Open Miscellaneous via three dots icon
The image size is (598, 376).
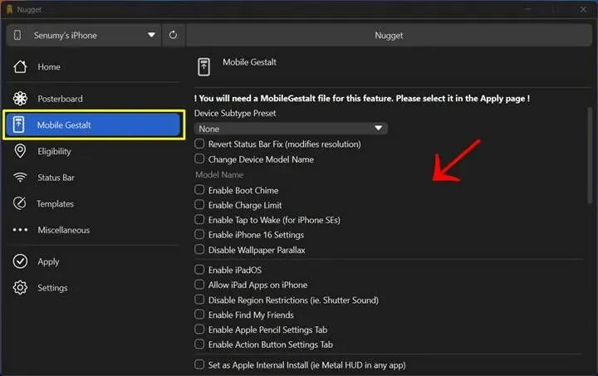coord(20,230)
